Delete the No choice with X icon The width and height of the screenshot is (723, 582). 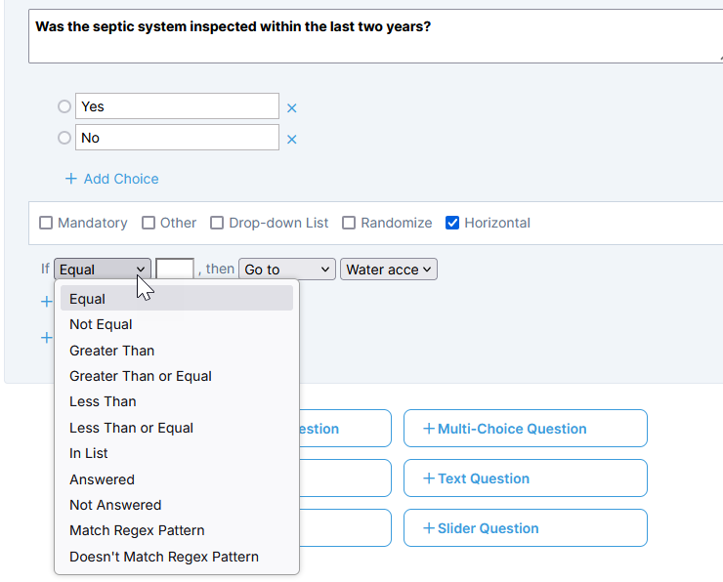pyautogui.click(x=292, y=140)
